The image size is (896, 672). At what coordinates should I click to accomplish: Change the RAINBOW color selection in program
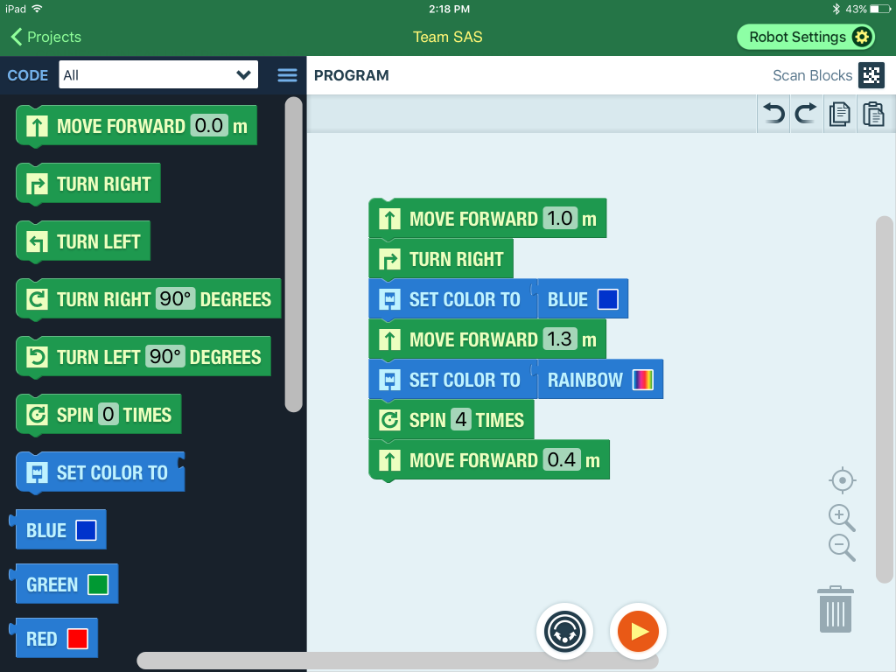click(x=600, y=380)
